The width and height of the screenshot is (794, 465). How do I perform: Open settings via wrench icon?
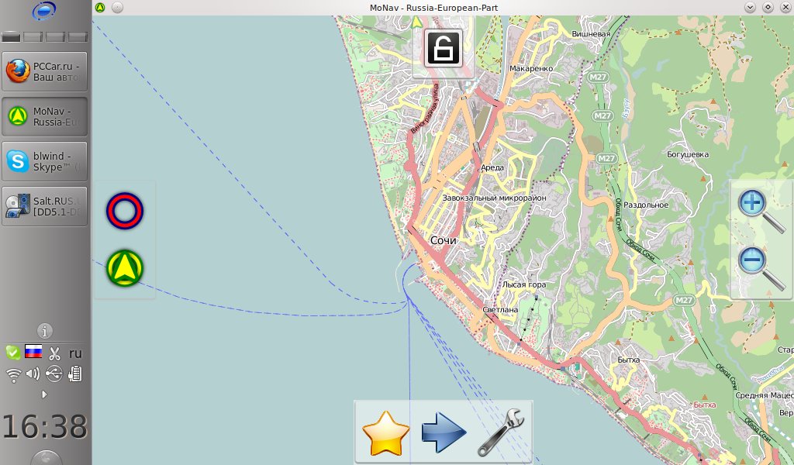pos(501,433)
